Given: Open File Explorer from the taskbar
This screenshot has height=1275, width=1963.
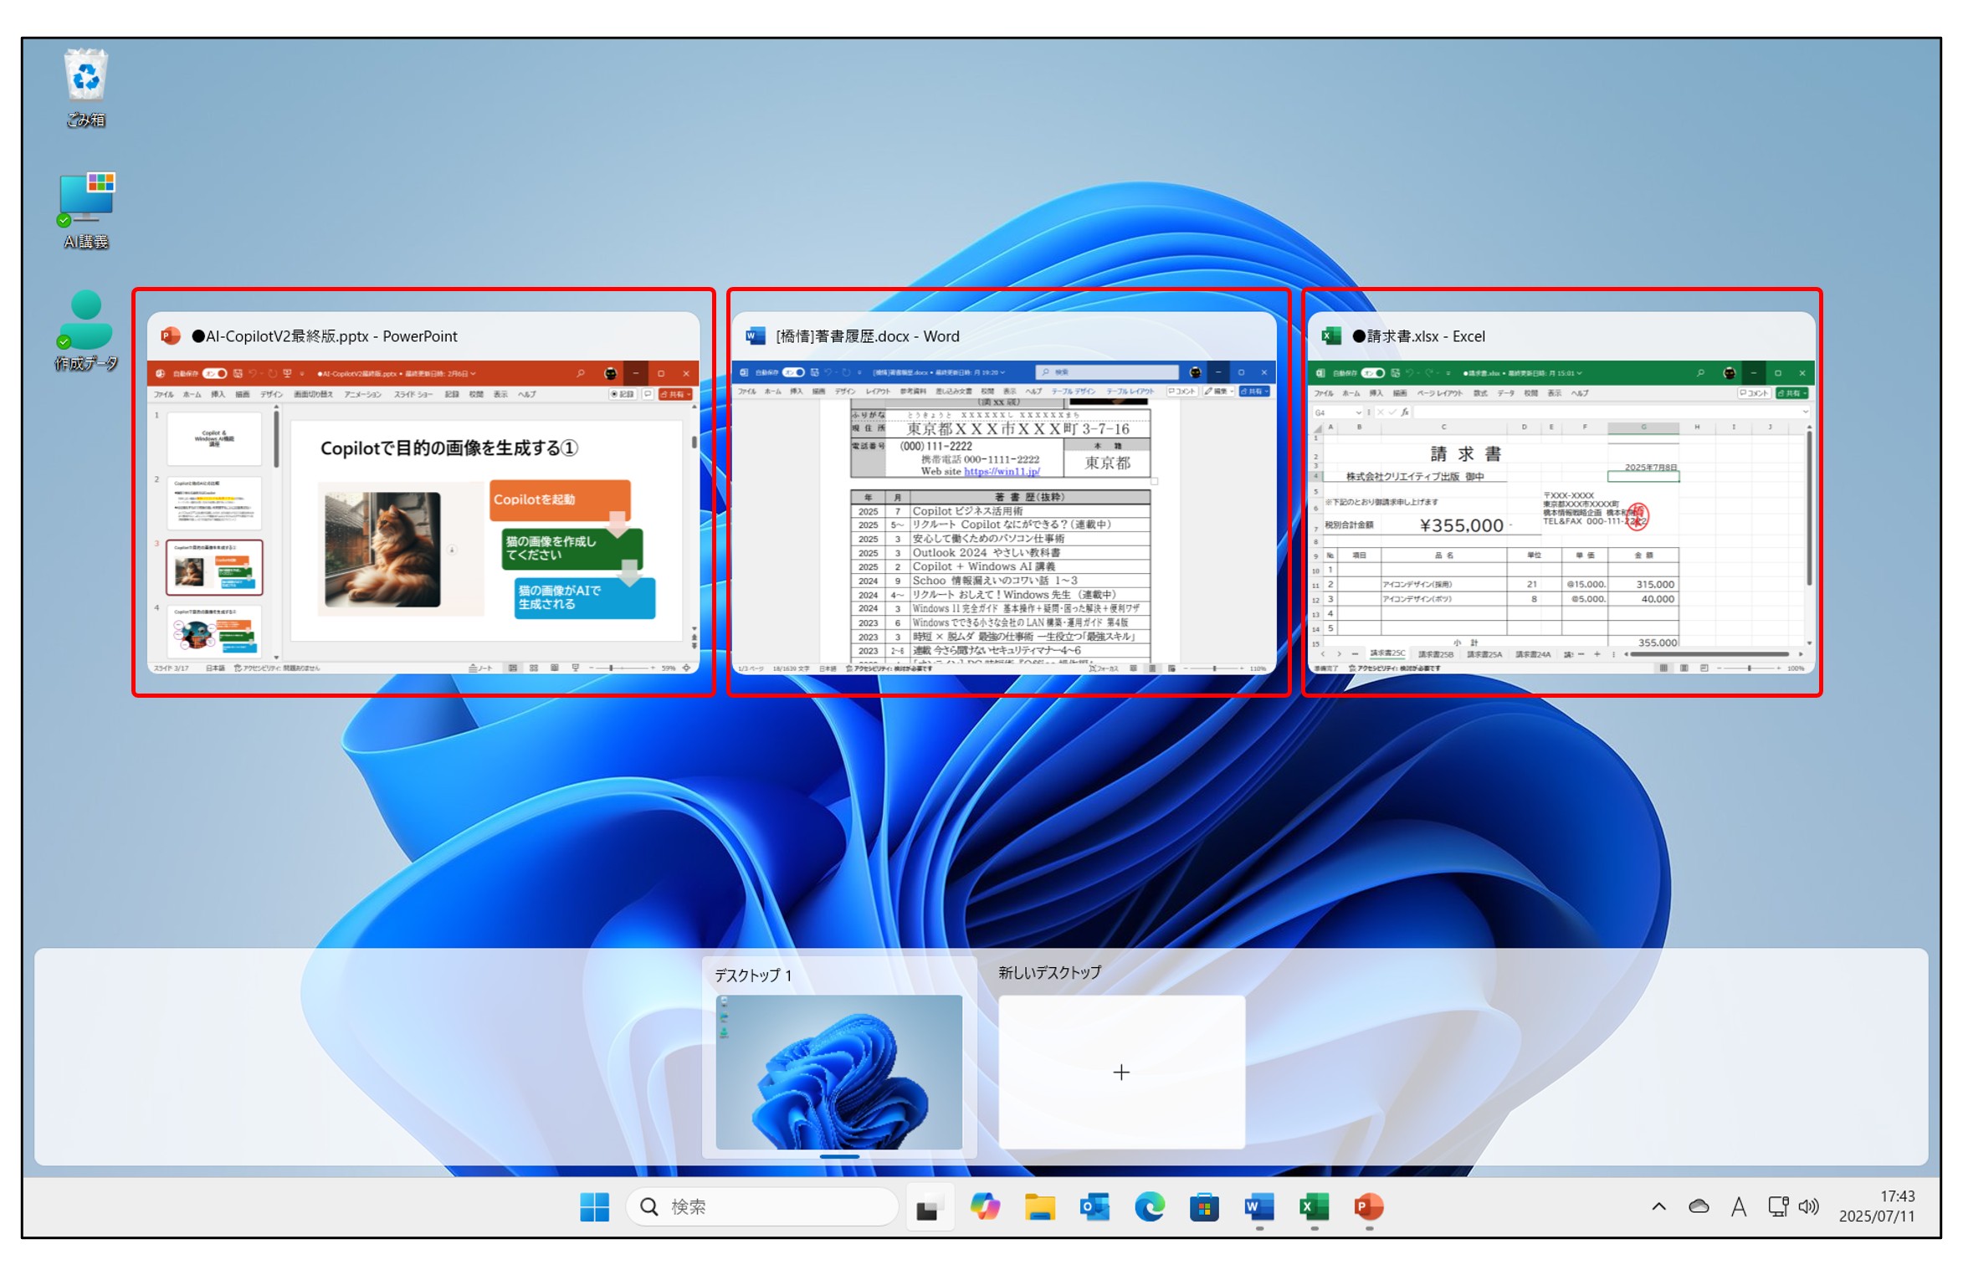Looking at the screenshot, I should (x=1039, y=1206).
